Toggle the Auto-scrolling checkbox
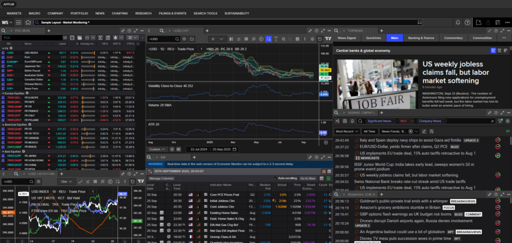This screenshot has height=243, width=512. tap(276, 178)
